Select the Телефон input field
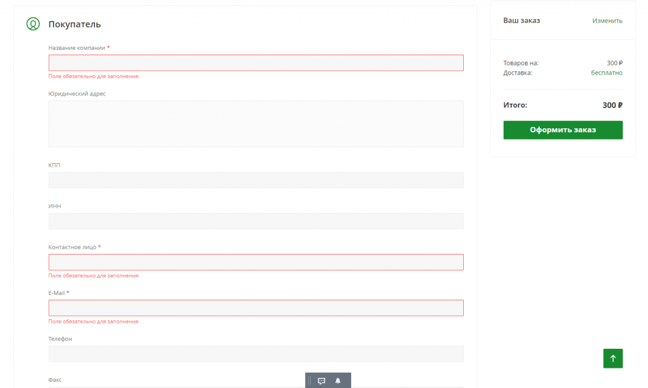 point(256,354)
